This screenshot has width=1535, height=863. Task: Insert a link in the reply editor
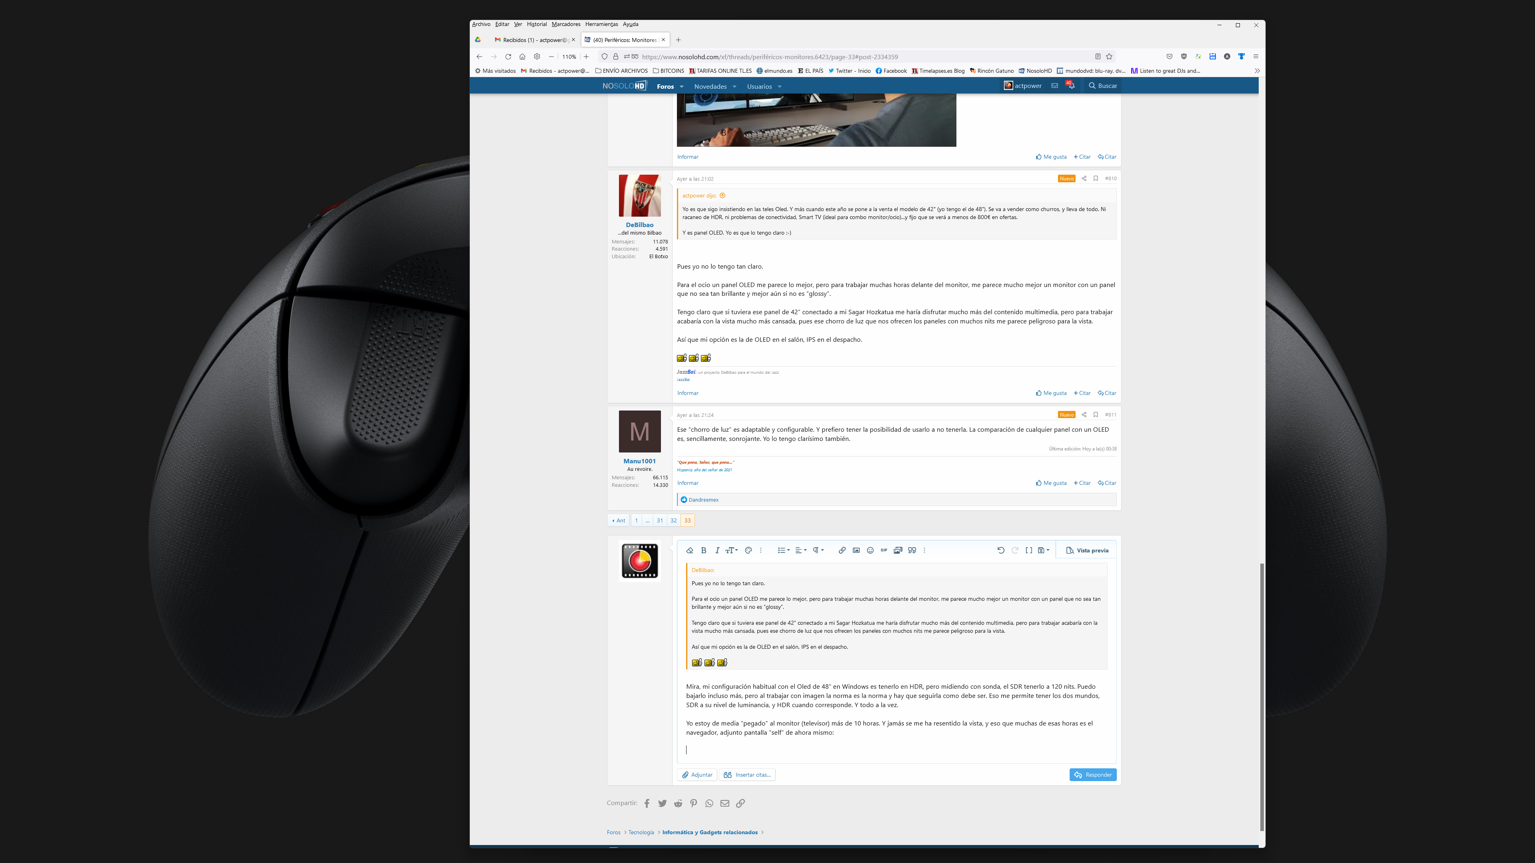(x=842, y=550)
